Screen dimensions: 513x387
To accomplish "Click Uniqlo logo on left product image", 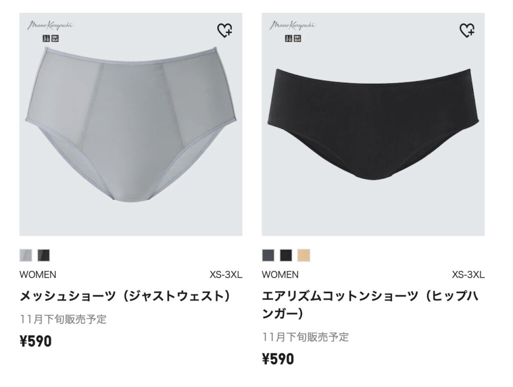I will pos(51,38).
